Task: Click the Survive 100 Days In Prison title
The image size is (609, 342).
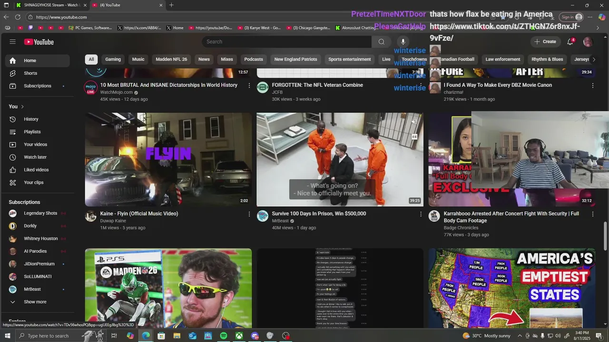Action: tap(319, 214)
